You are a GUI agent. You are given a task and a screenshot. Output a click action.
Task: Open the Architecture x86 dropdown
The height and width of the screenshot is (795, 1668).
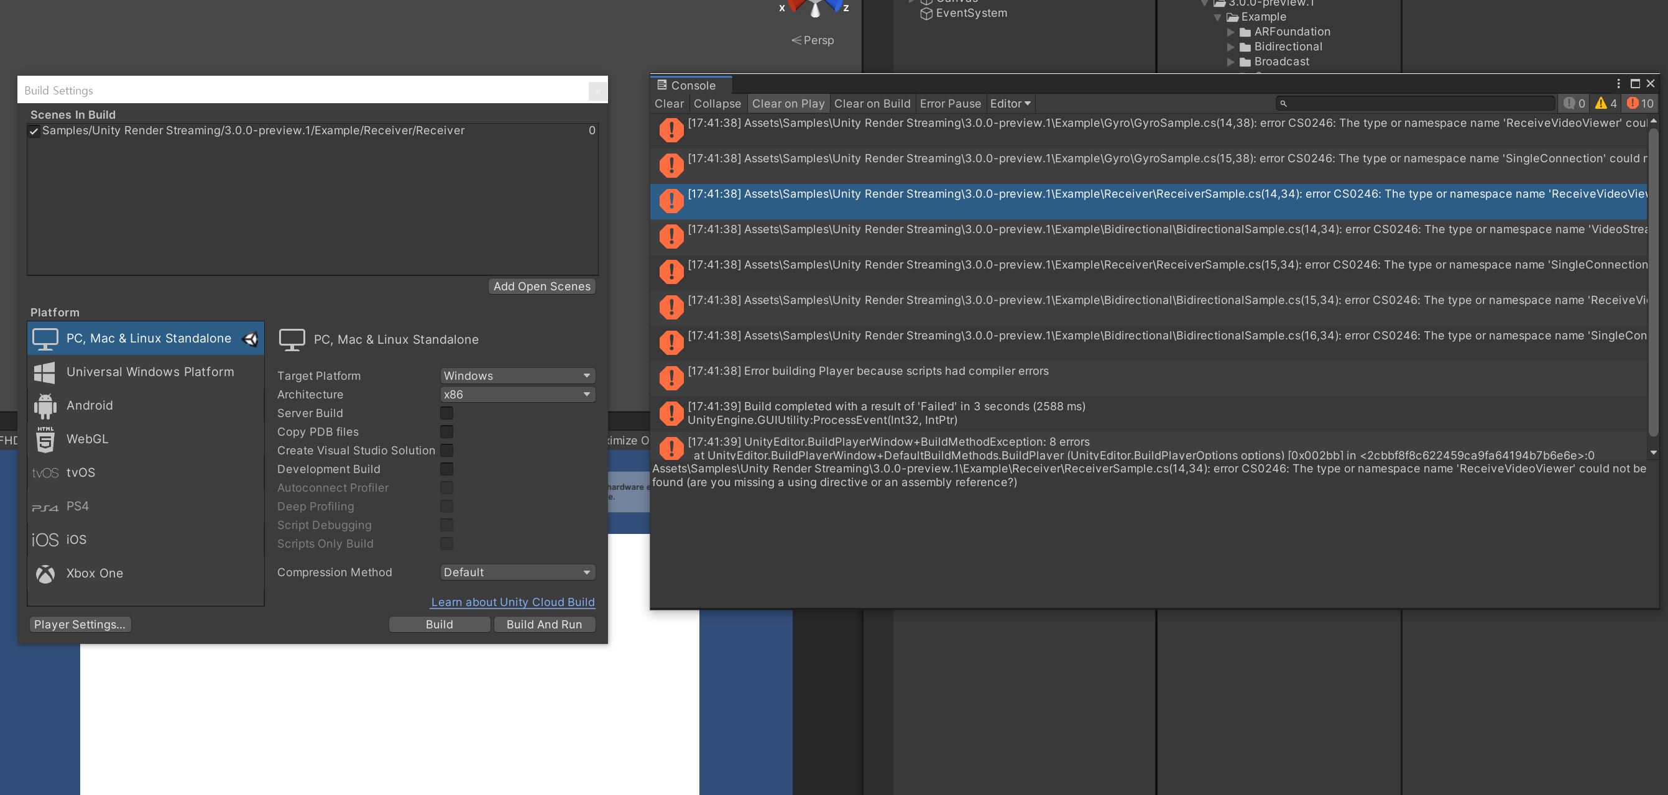[x=517, y=395]
